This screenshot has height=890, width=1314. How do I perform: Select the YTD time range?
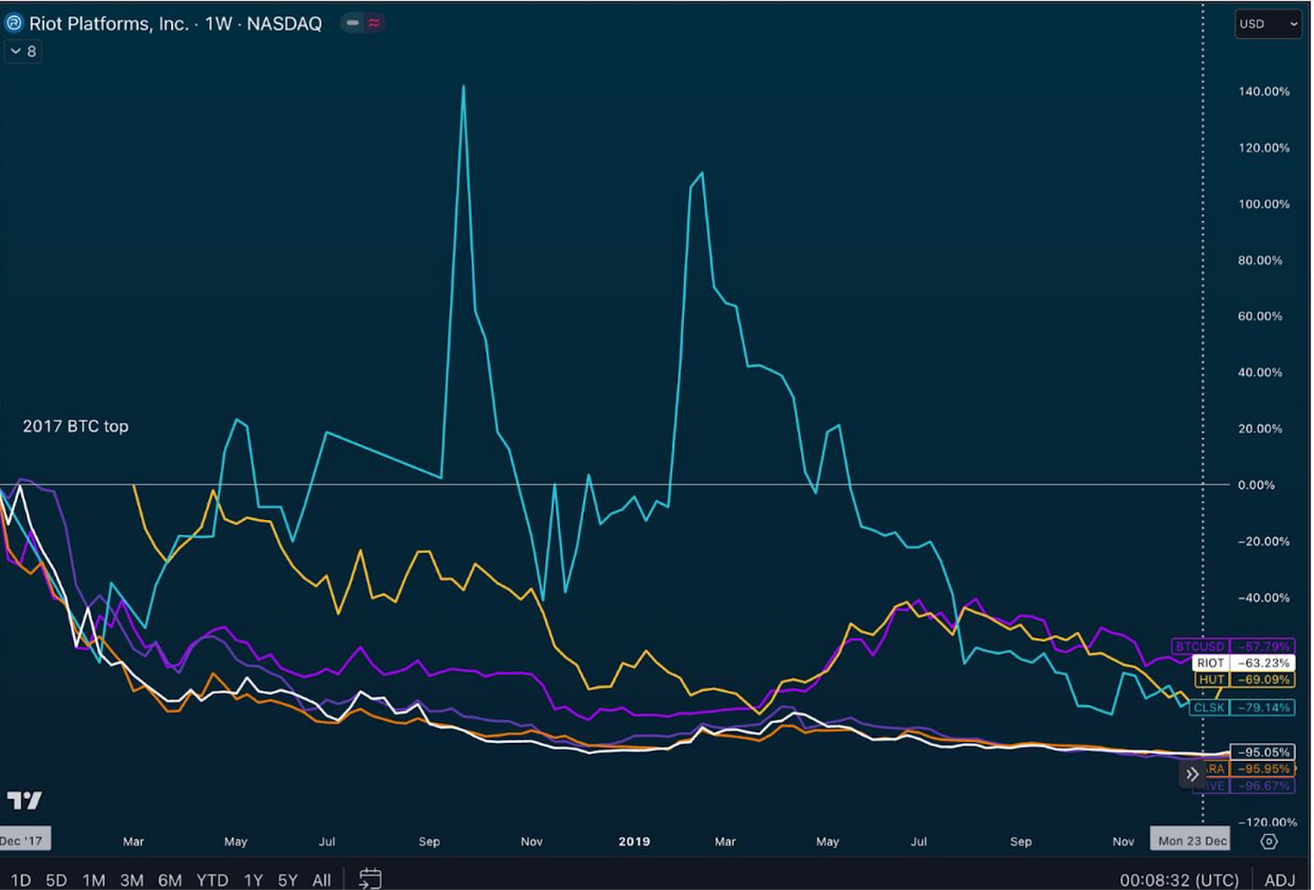[212, 880]
